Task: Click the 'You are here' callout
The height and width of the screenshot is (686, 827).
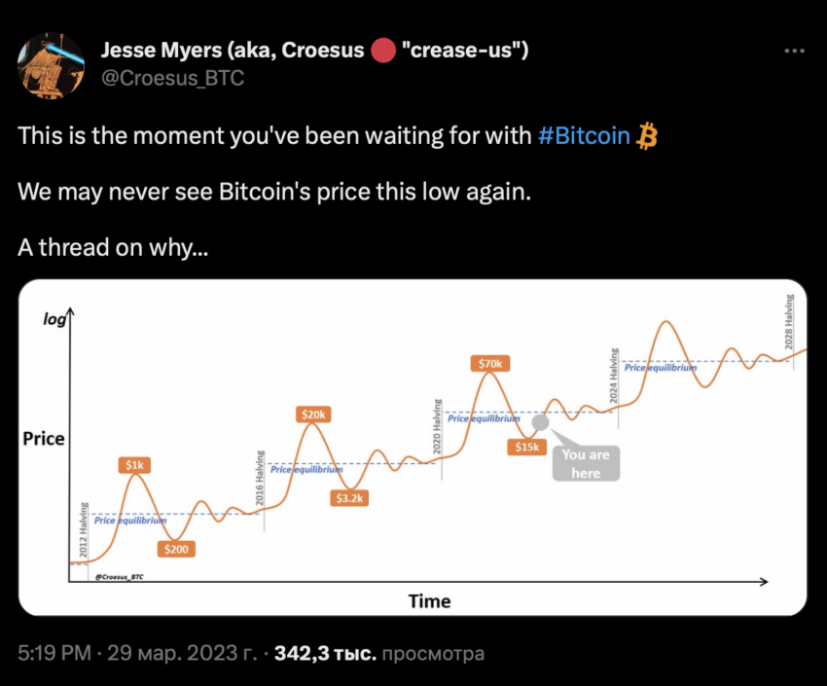Action: [586, 463]
